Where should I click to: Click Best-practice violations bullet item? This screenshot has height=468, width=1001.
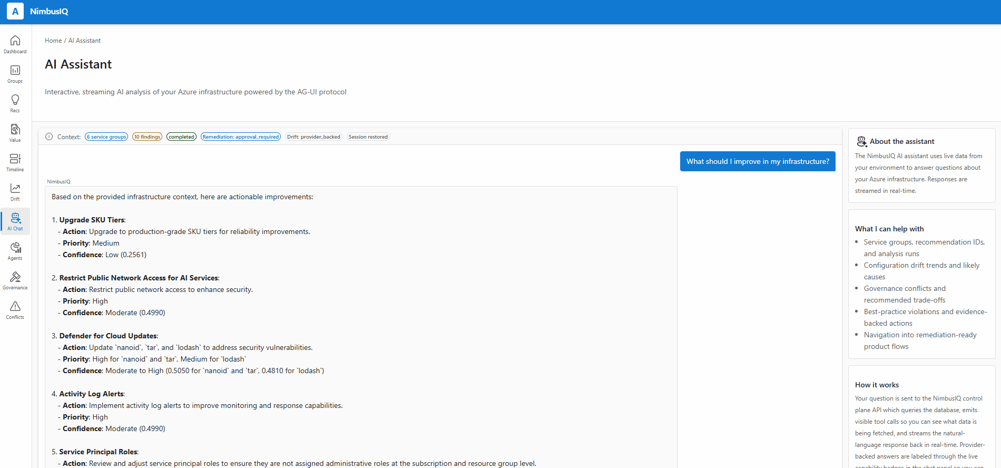coord(925,317)
